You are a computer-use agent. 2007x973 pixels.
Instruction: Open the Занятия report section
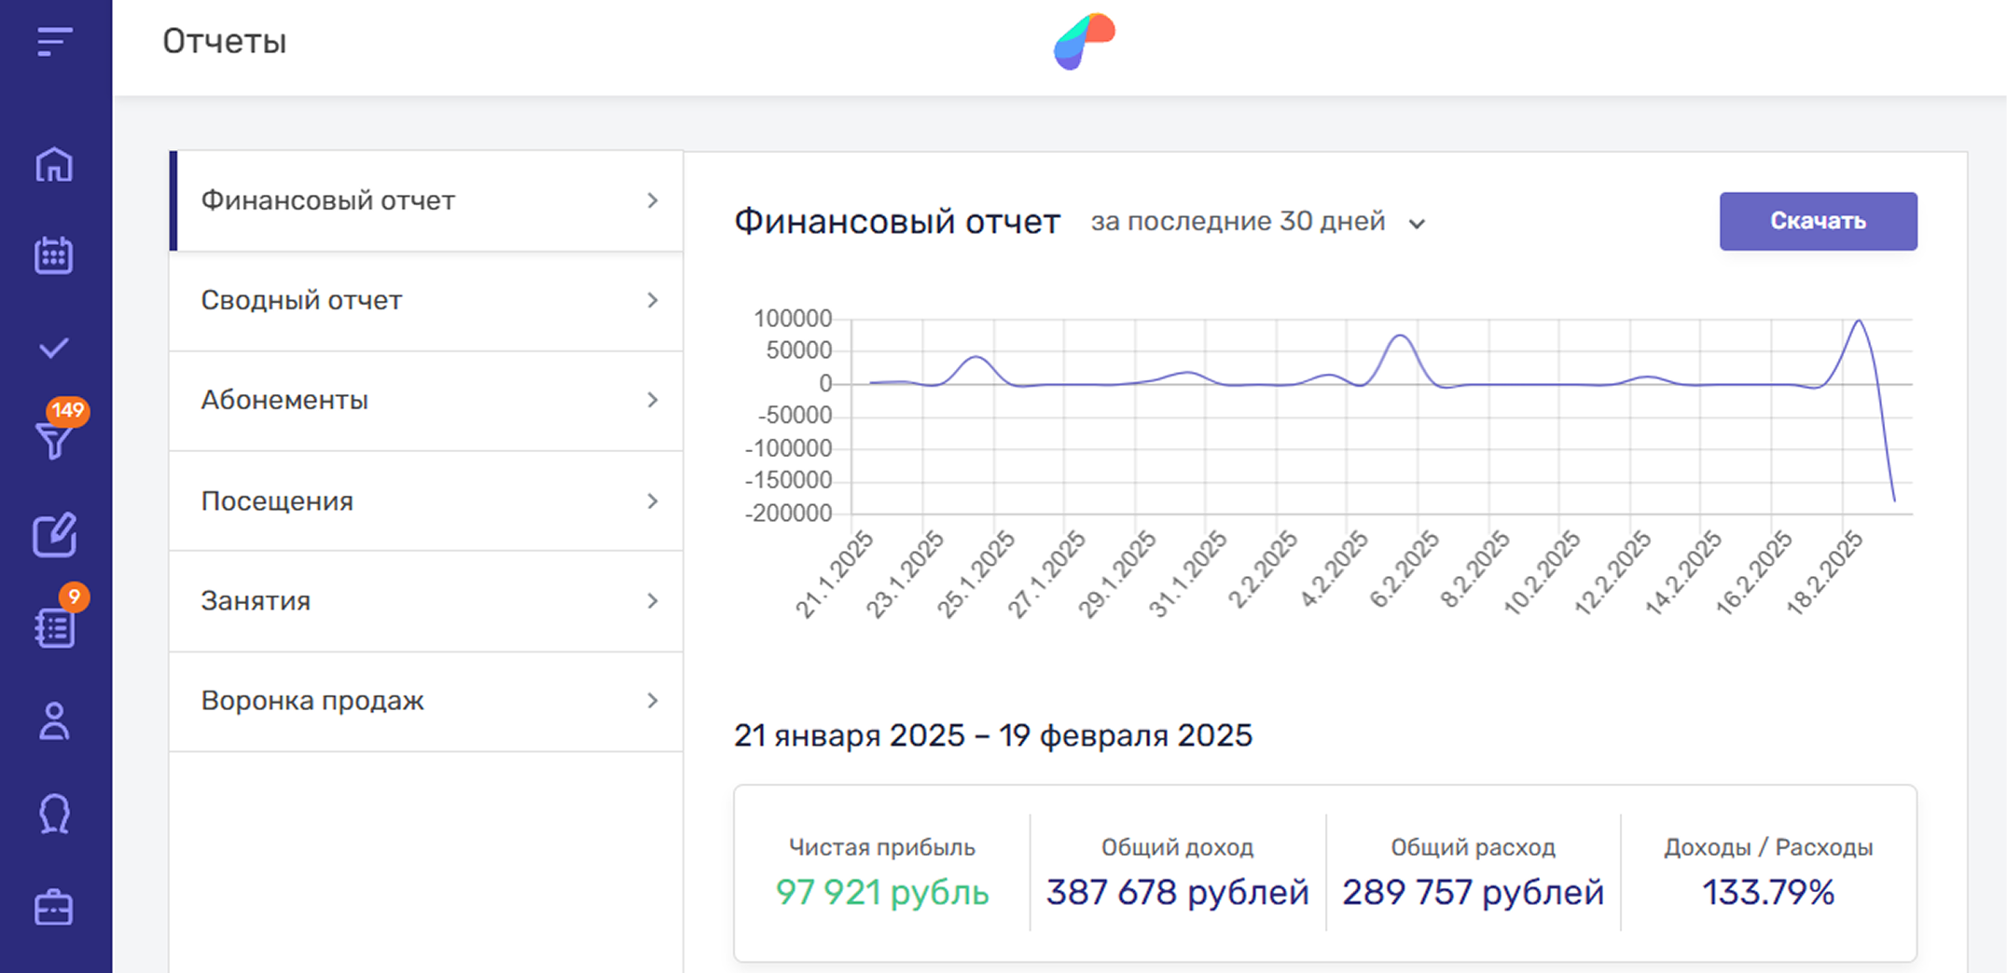[426, 601]
